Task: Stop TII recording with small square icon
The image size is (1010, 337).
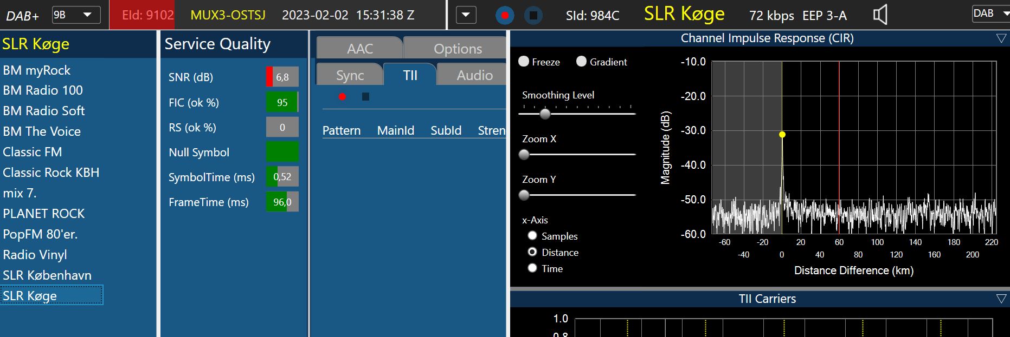Action: (365, 97)
